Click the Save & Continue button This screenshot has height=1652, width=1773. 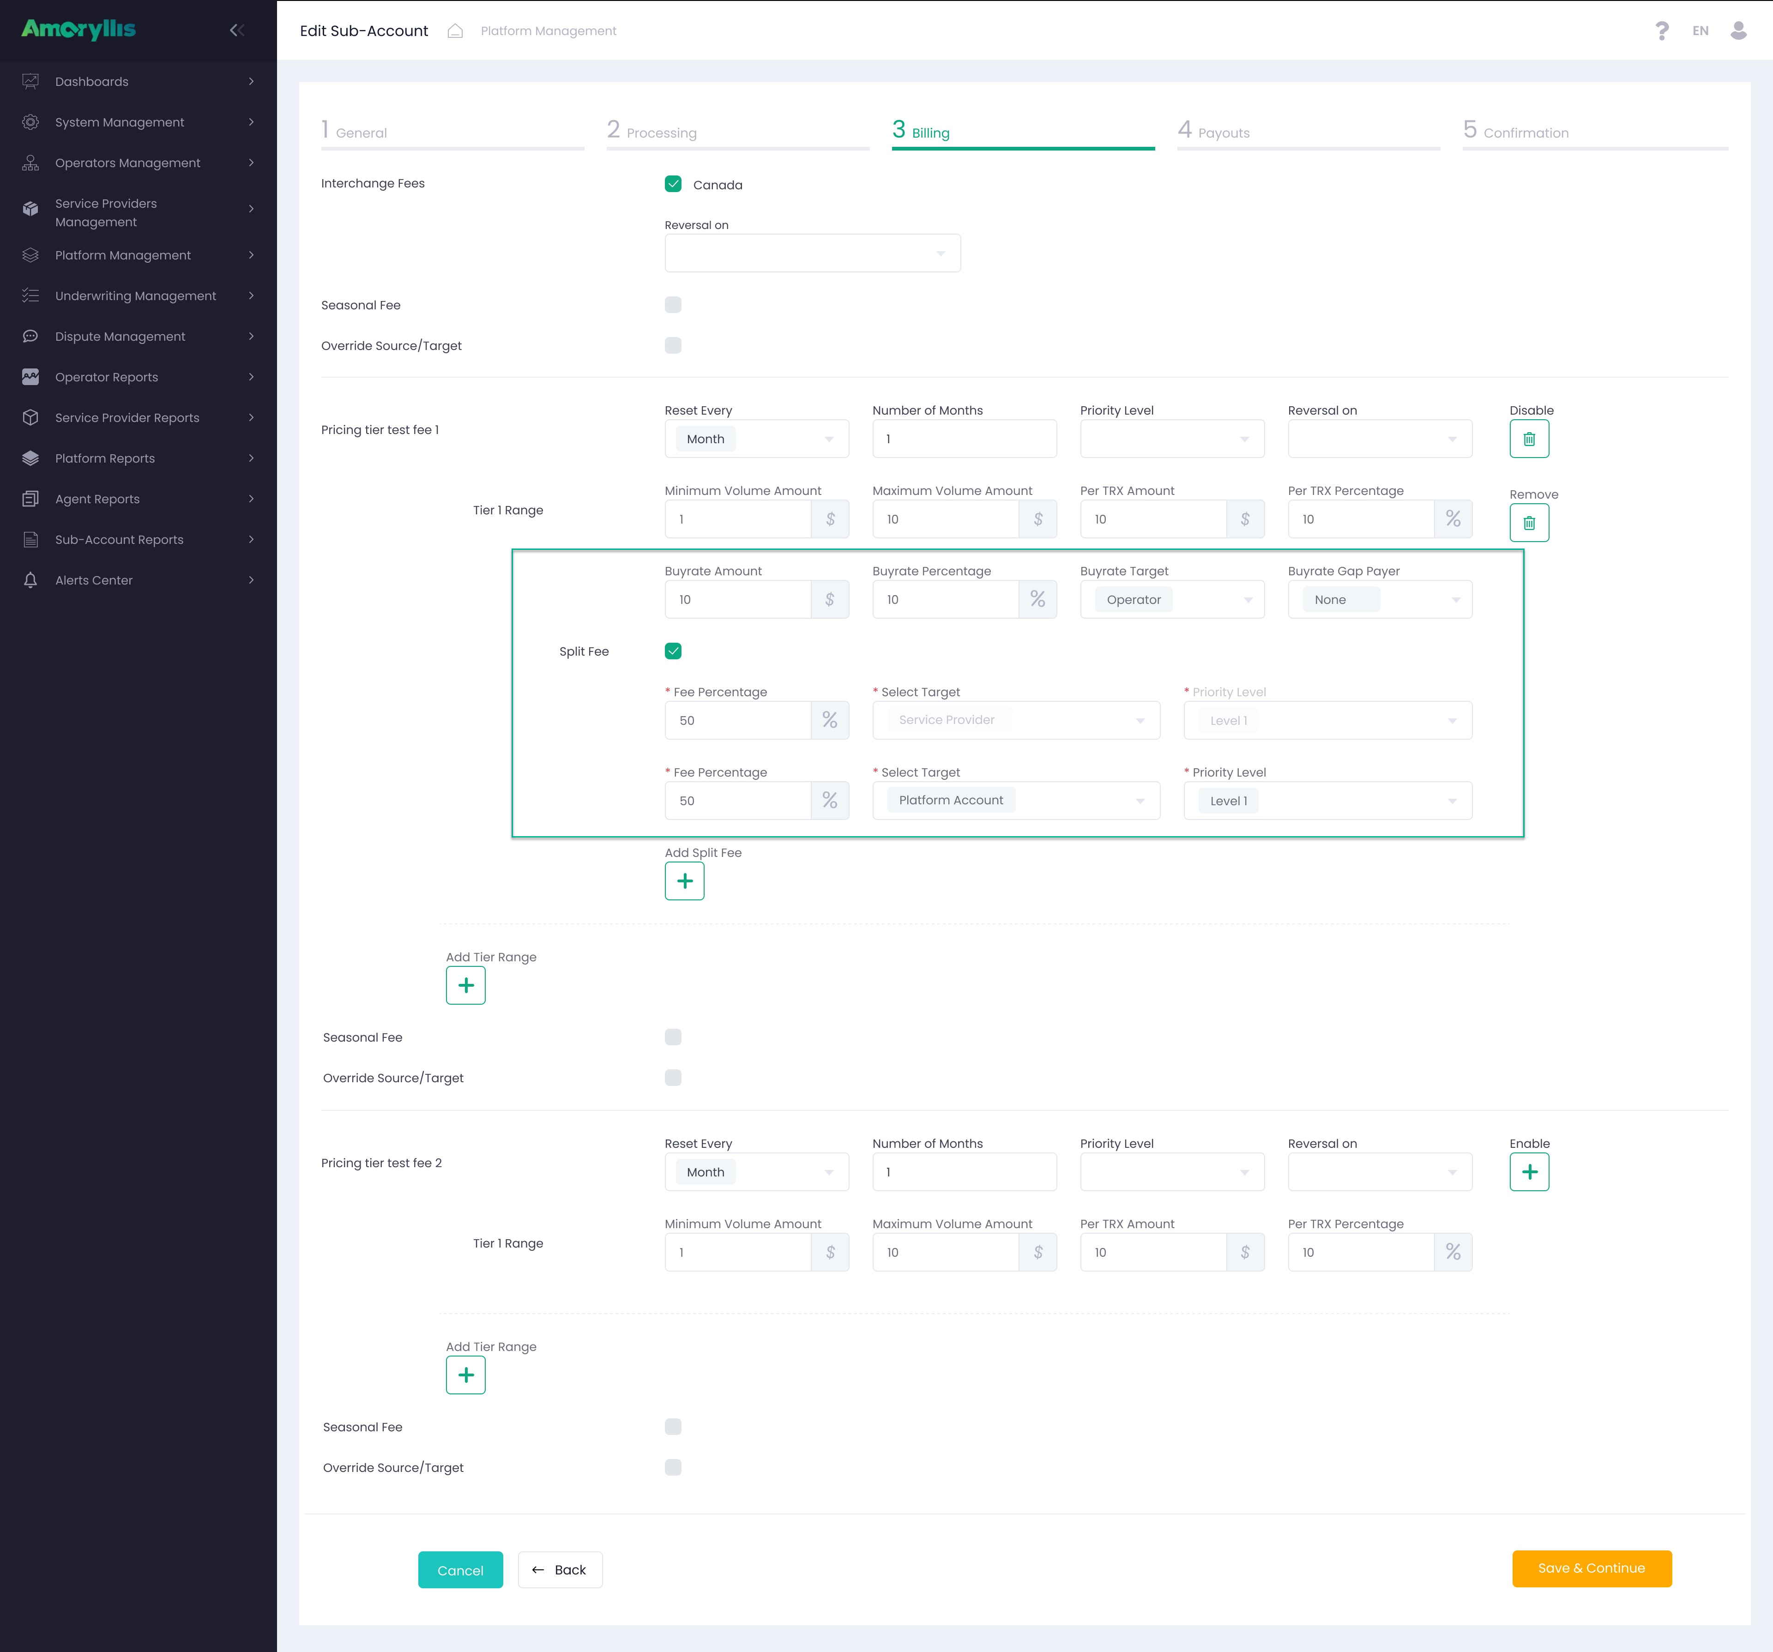tap(1591, 1568)
